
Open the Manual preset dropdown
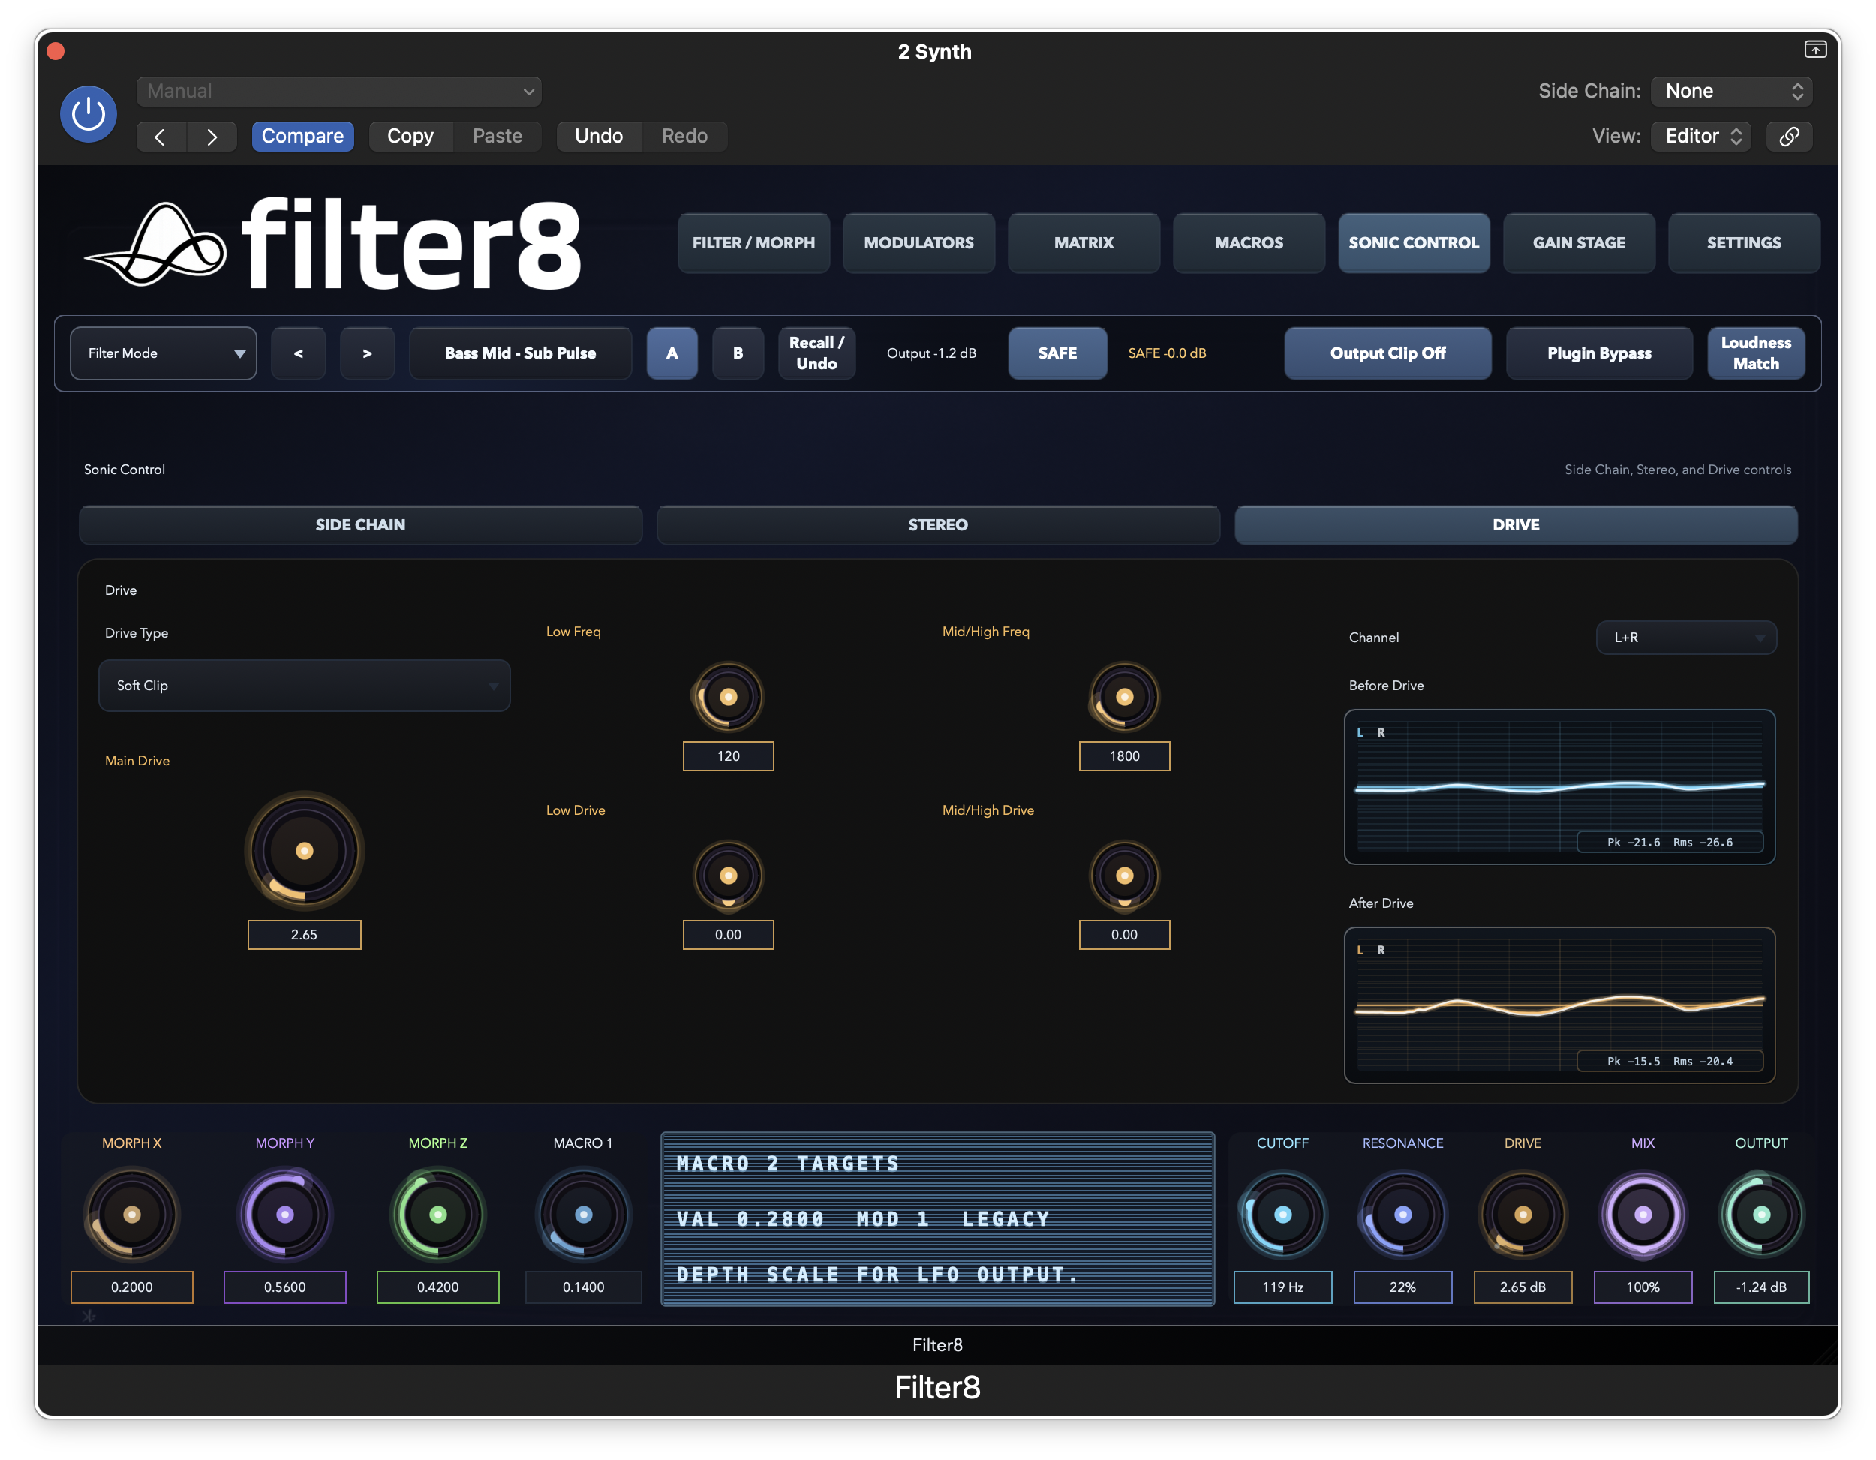(x=338, y=91)
